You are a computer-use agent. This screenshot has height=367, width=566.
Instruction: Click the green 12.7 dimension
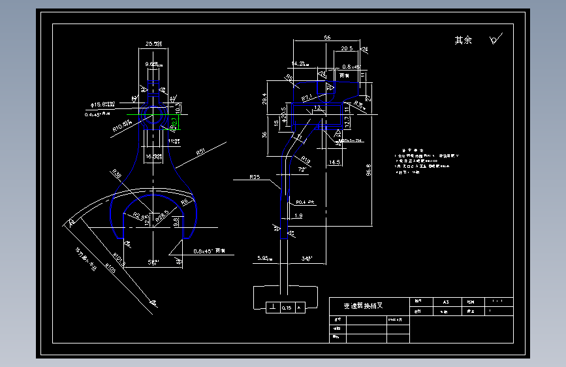(x=174, y=123)
